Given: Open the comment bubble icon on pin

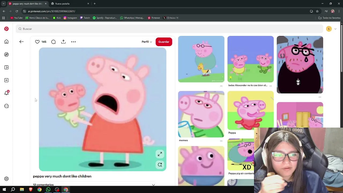Looking at the screenshot, I should [x=53, y=42].
